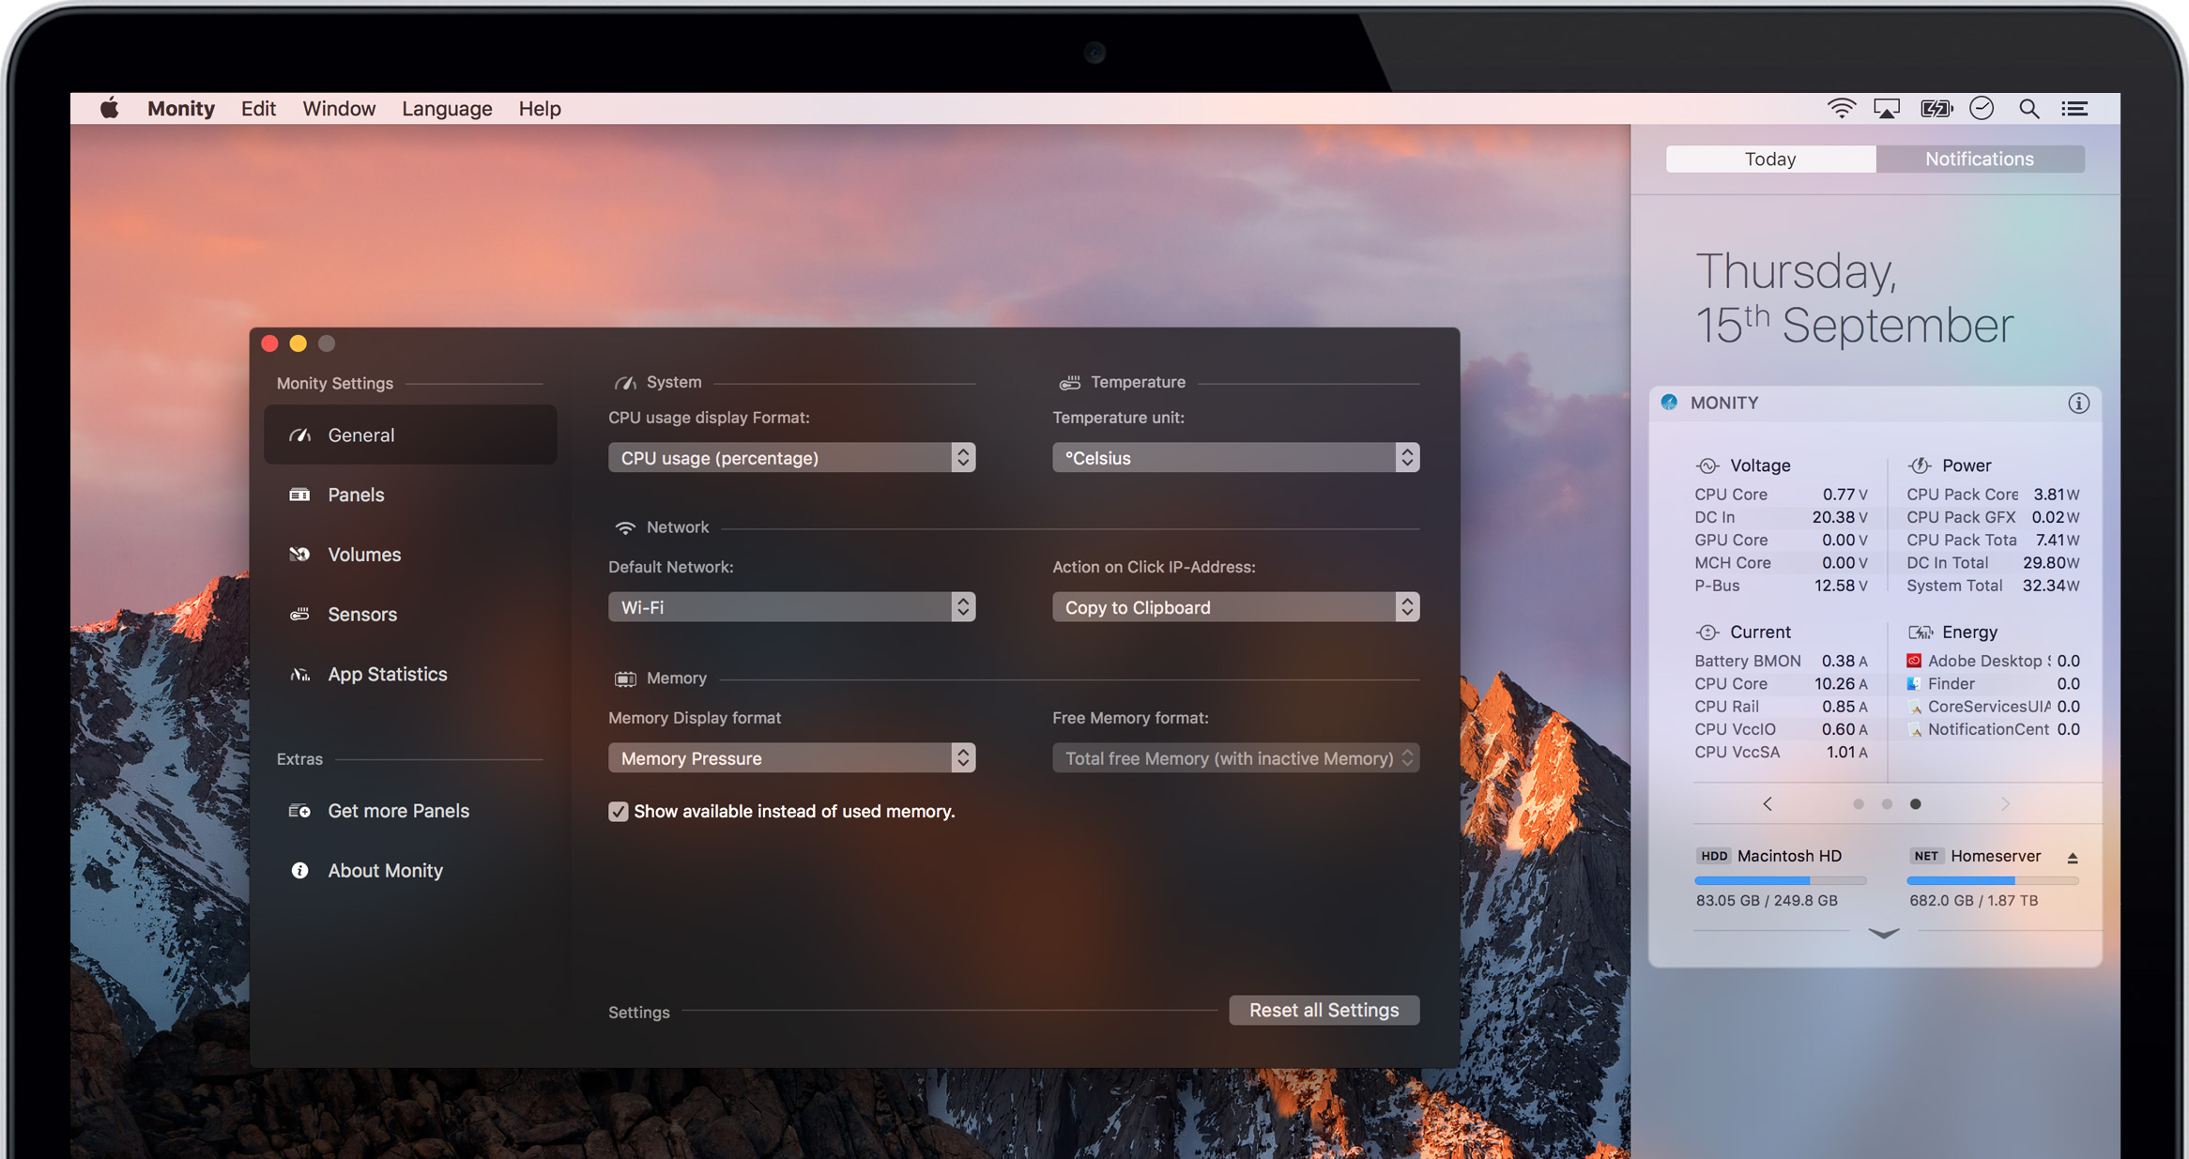Viewport: 2189px width, 1159px height.
Task: Open the Language menu
Action: [x=447, y=109]
